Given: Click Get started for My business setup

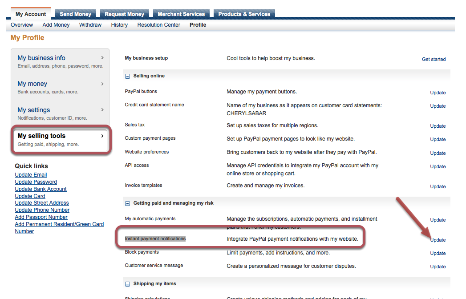Looking at the screenshot, I should [434, 59].
